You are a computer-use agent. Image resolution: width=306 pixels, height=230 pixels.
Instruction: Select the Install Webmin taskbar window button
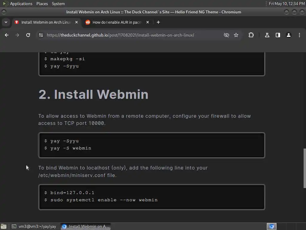(x=86, y=226)
